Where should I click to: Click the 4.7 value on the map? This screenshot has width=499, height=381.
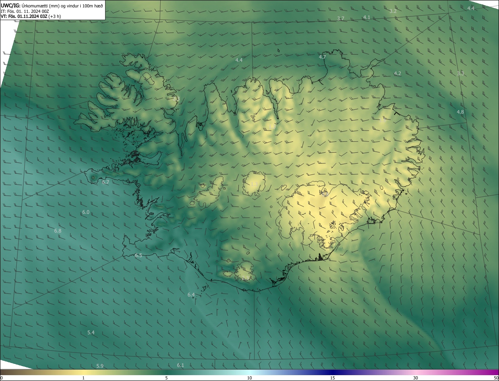click(x=322, y=57)
